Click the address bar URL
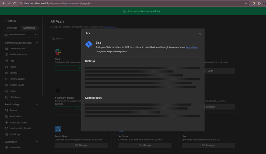This screenshot has width=266, height=154. click(58, 4)
